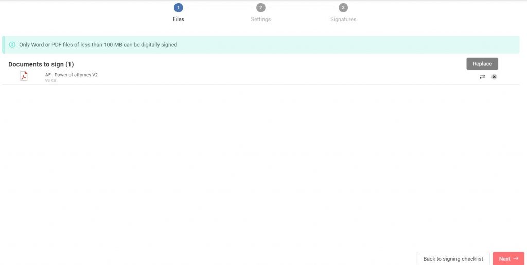Click the Replace tooltip label
527x265 pixels.
pyautogui.click(x=482, y=64)
